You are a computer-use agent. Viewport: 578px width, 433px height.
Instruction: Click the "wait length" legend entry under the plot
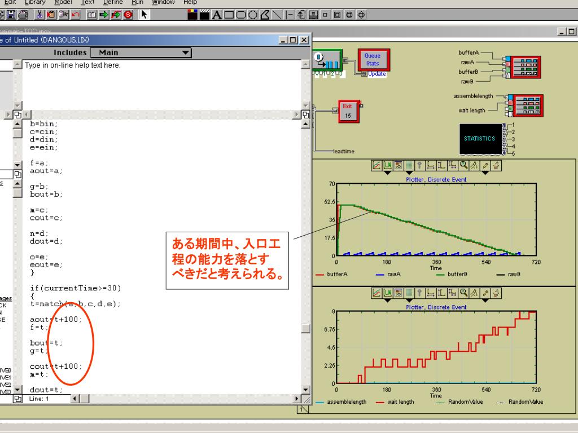(395, 402)
